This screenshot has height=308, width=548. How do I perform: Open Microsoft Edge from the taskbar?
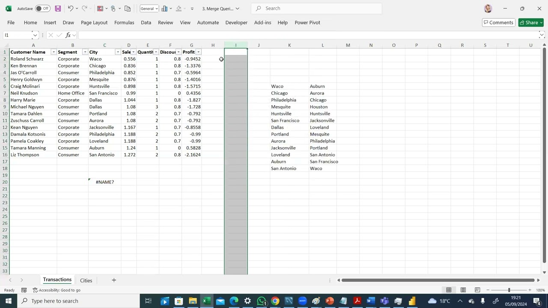click(234, 301)
